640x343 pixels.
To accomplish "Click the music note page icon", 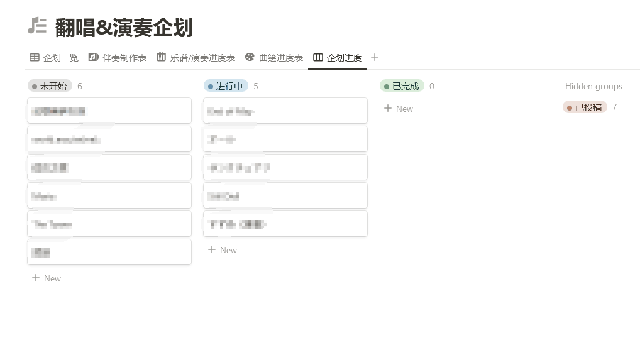I will (36, 25).
